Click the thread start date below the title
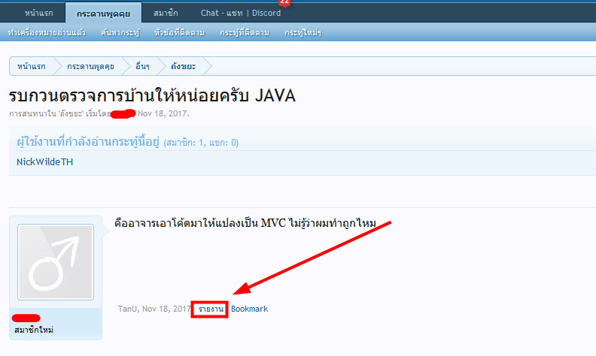The height and width of the screenshot is (356, 596). (x=163, y=113)
